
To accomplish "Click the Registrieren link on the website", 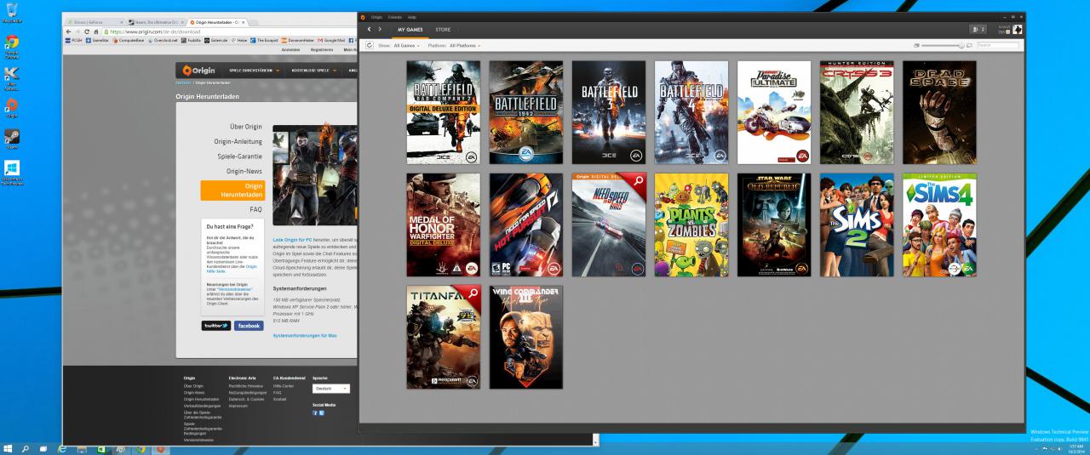I will point(322,50).
